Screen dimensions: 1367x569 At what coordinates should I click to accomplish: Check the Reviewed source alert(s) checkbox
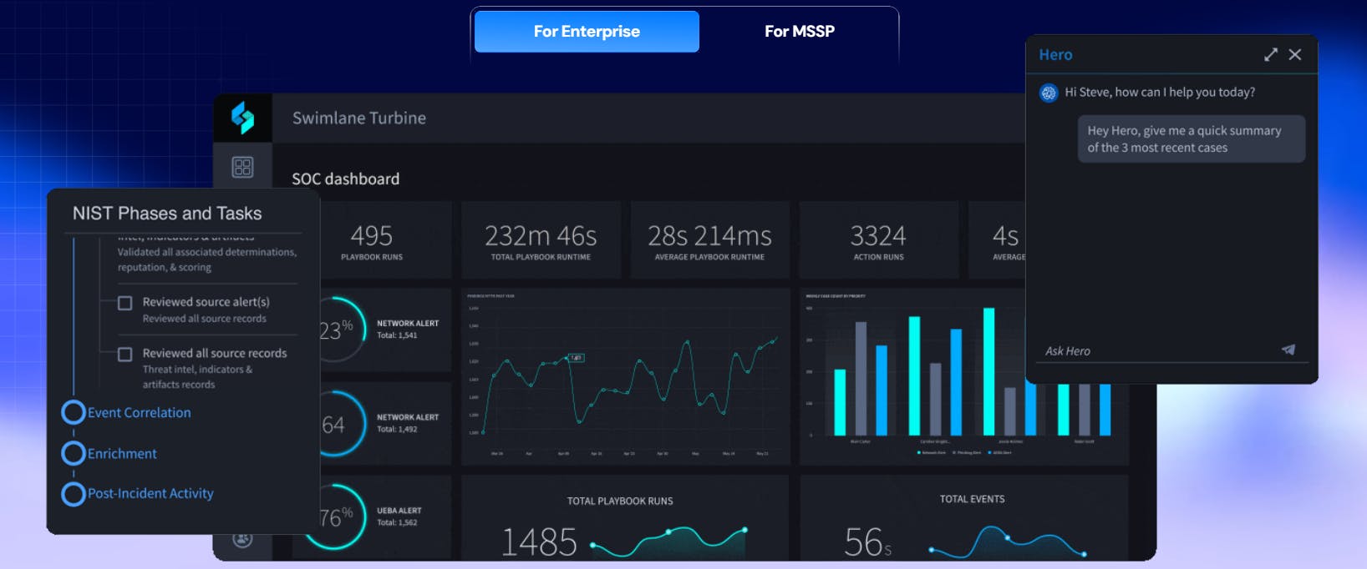[125, 303]
